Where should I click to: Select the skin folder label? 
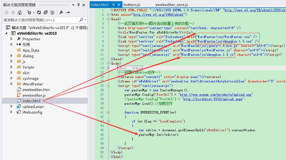coord(26,73)
